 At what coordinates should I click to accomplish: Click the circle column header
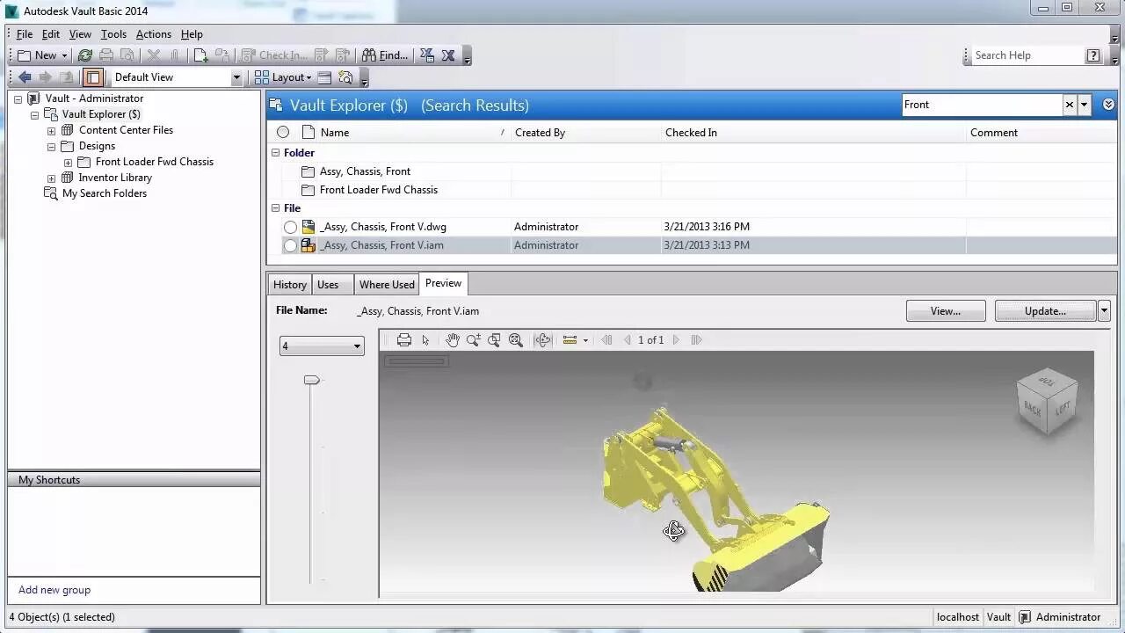coord(283,133)
